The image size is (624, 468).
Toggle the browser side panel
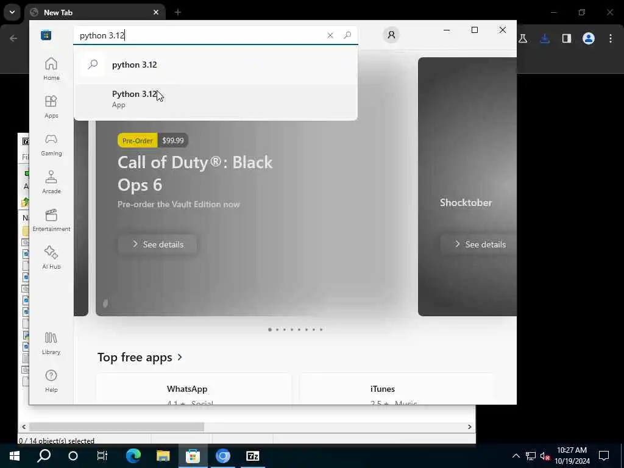click(x=567, y=38)
